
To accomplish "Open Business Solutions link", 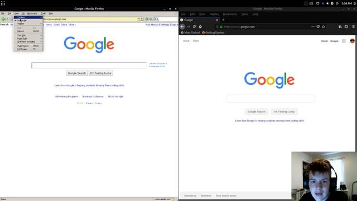I will pos(93,97).
